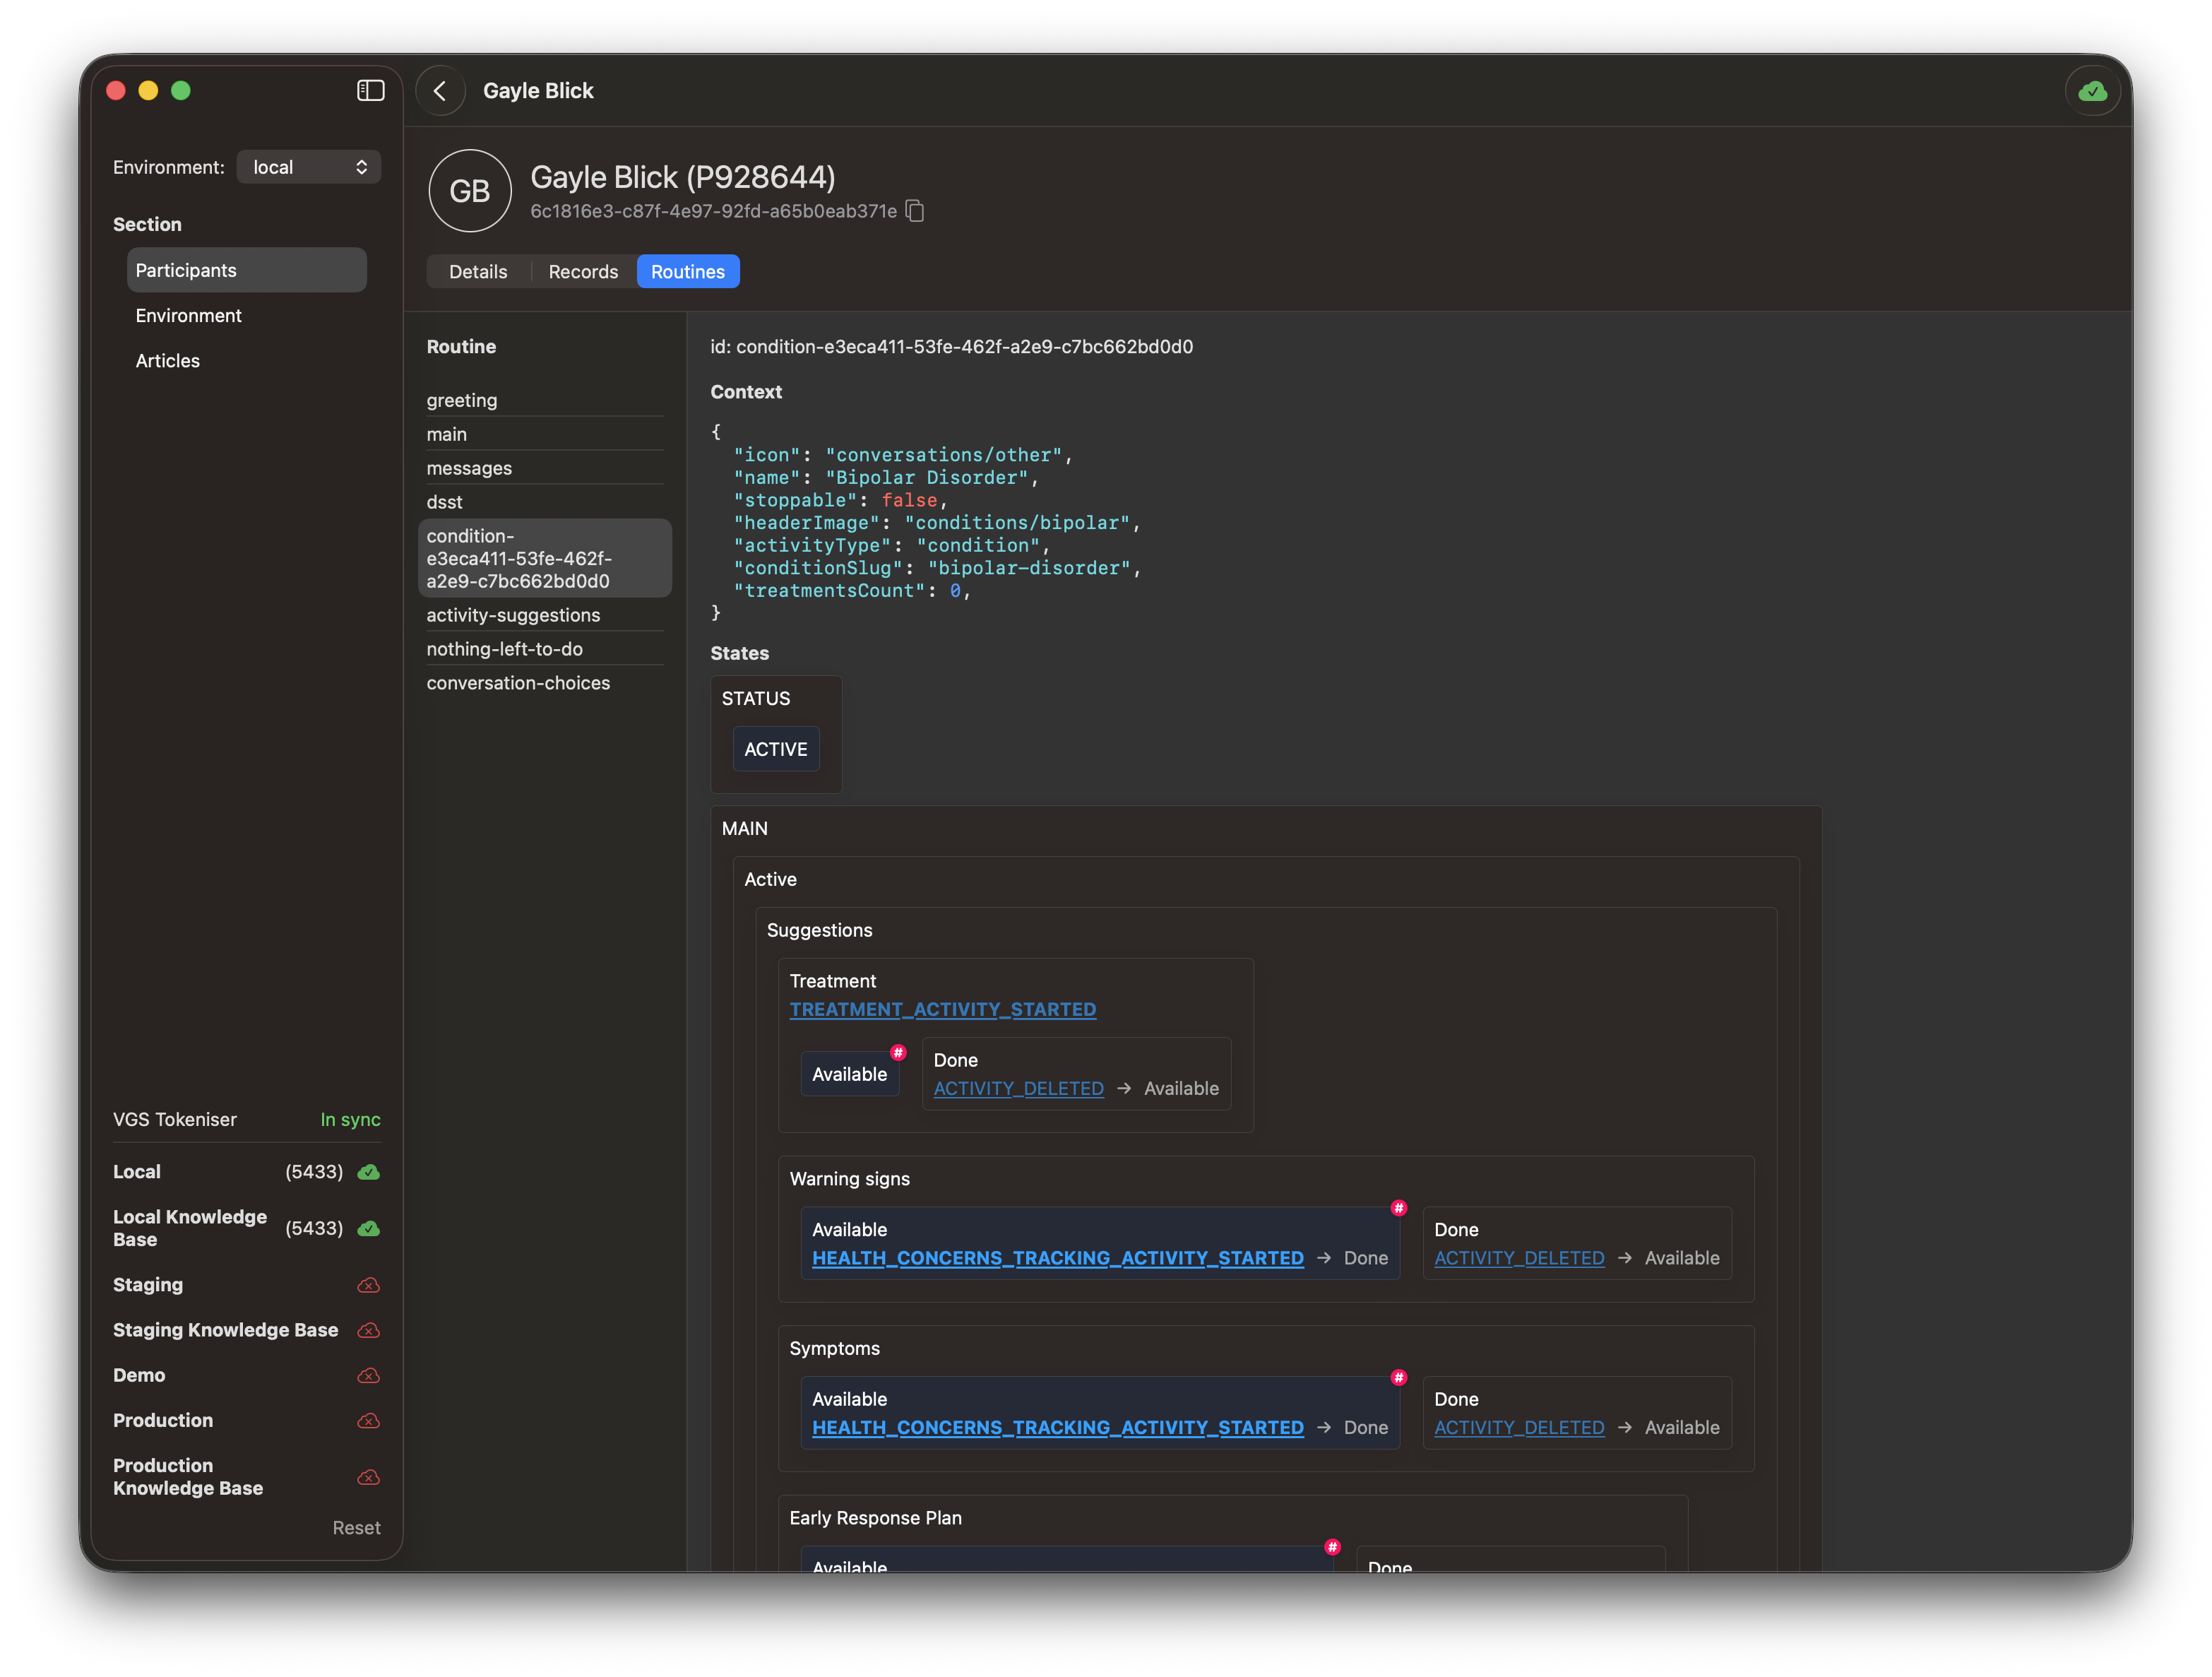The image size is (2212, 1677).
Task: Toggle the sidebar visibility icon
Action: coord(370,91)
